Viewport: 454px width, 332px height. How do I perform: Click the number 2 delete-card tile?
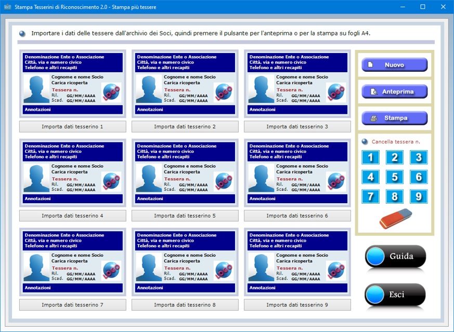(x=394, y=157)
